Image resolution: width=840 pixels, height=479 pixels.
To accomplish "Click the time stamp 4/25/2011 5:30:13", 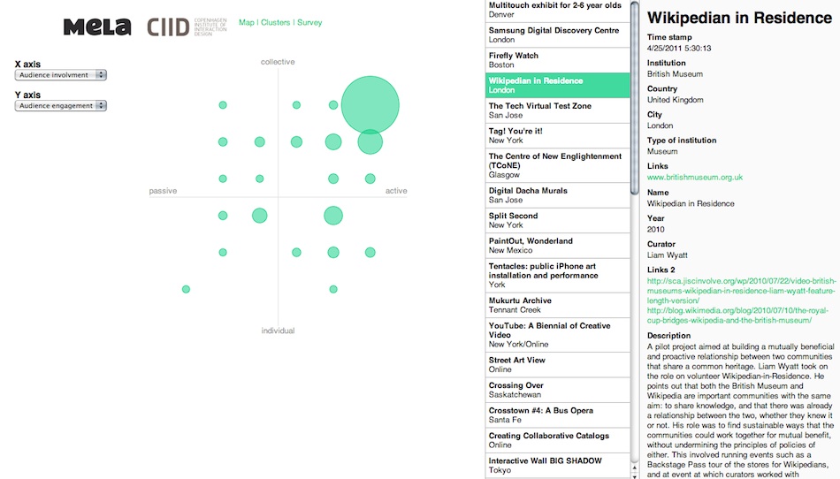I will pos(679,49).
